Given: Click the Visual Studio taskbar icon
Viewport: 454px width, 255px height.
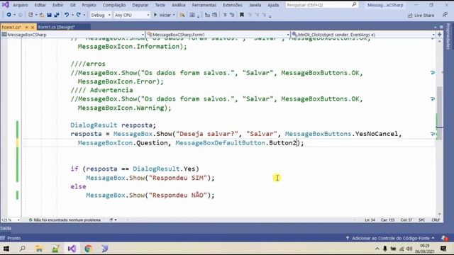Looking at the screenshot, I should pos(72,249).
